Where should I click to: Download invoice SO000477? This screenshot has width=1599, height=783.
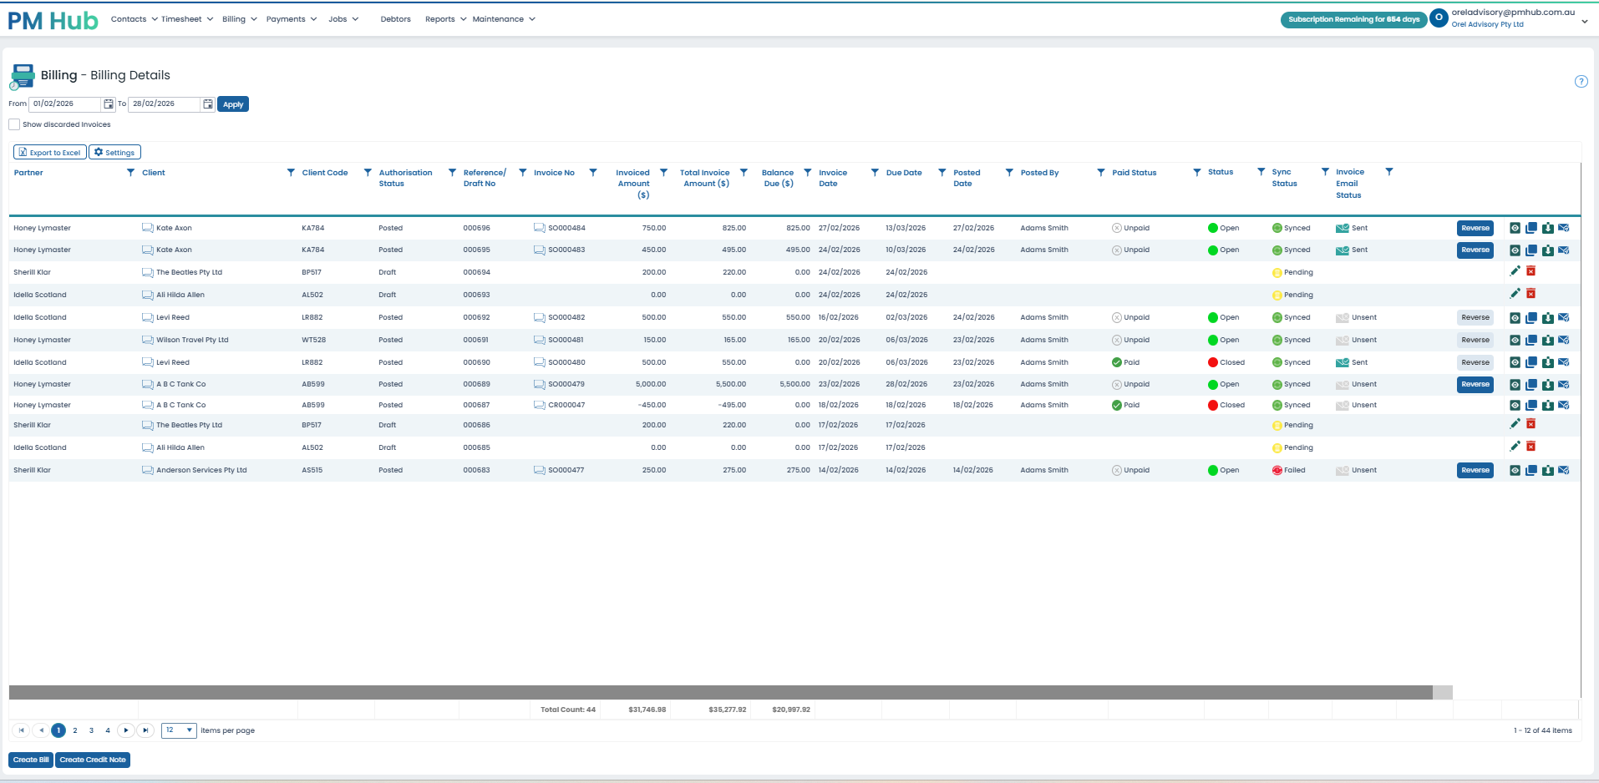pyautogui.click(x=1547, y=471)
